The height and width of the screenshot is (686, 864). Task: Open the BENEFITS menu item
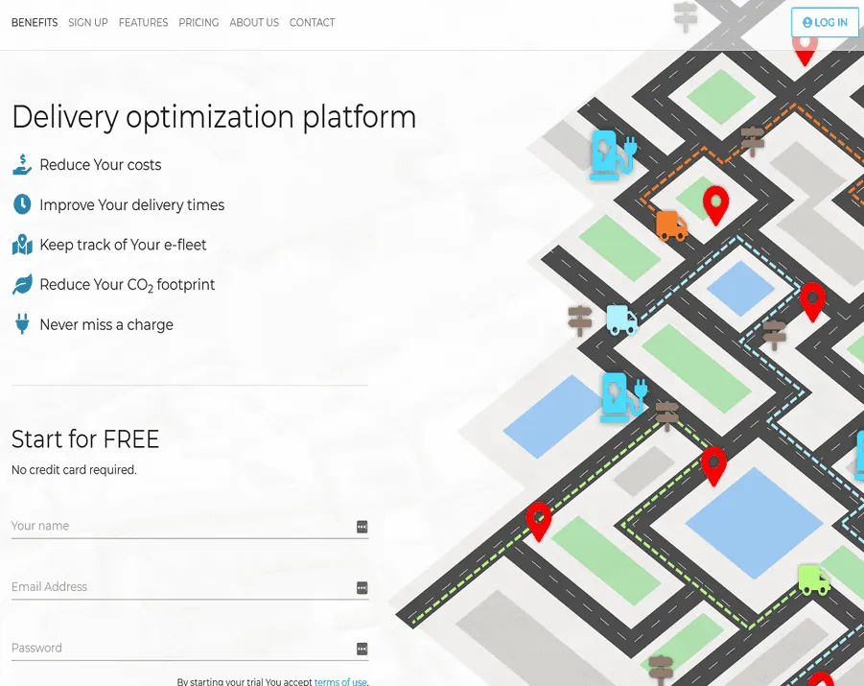[35, 22]
